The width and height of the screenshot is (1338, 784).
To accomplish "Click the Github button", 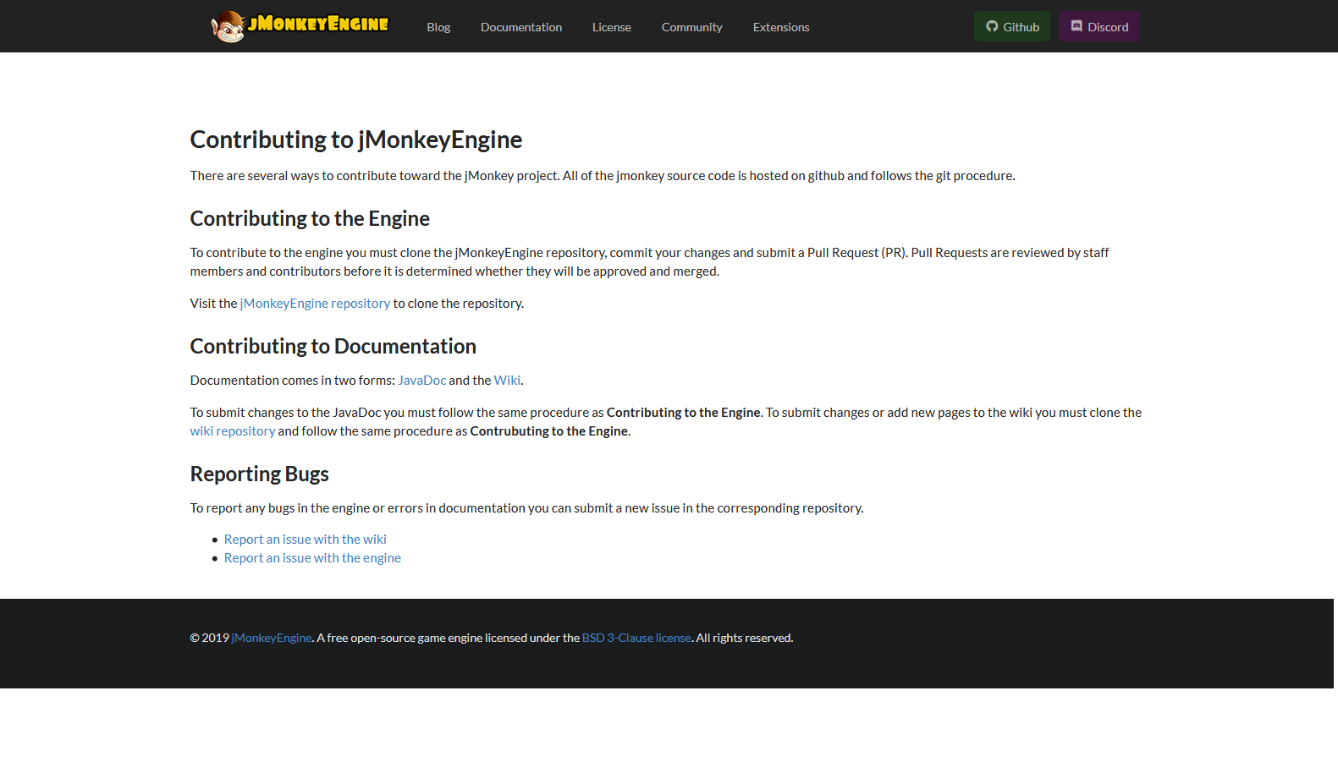I will coord(1012,26).
